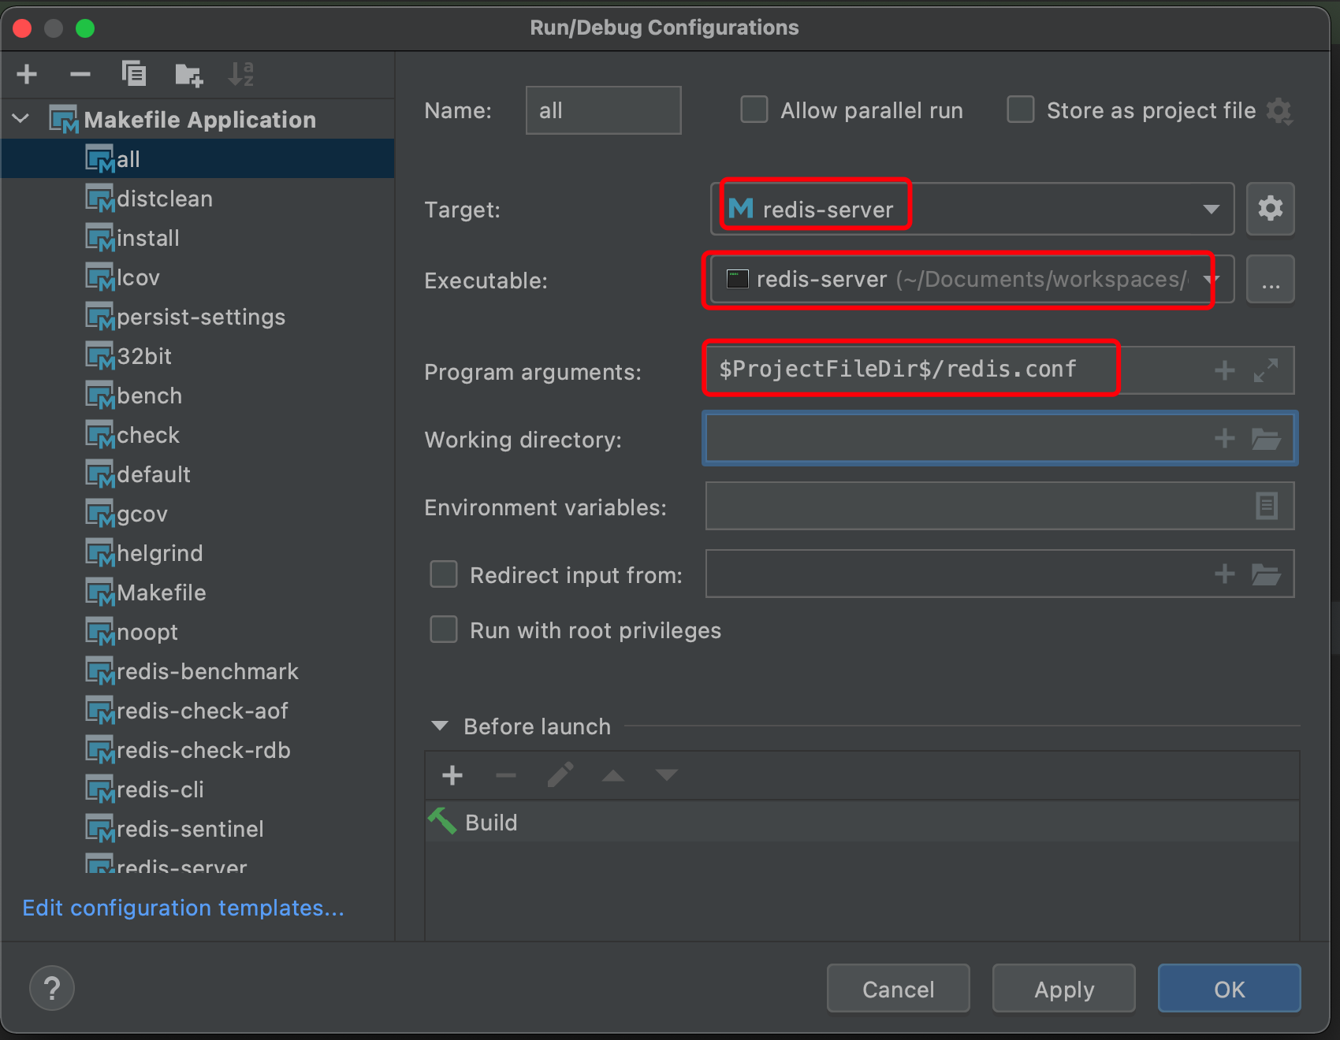Image resolution: width=1340 pixels, height=1040 pixels.
Task: Open Edit configuration templates link
Action: (183, 908)
